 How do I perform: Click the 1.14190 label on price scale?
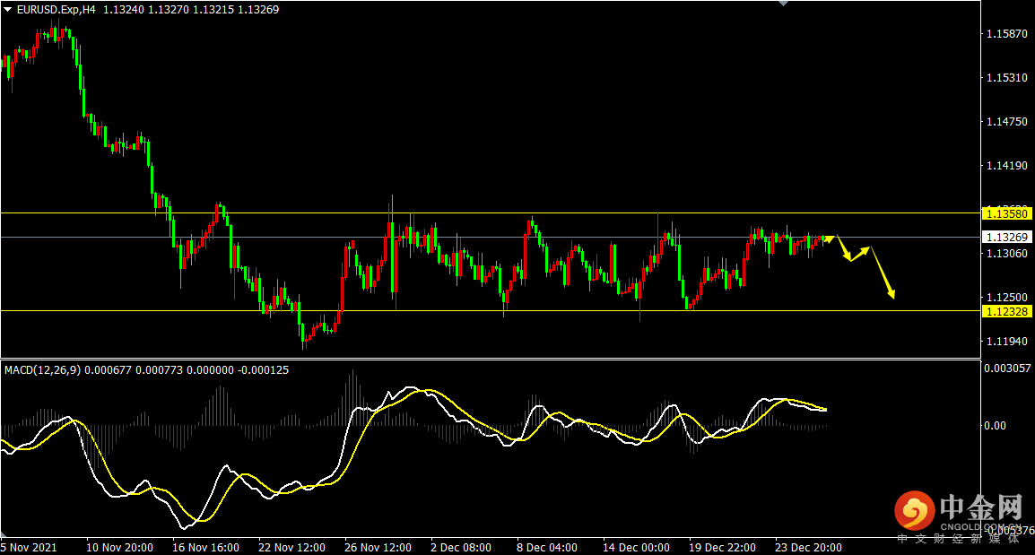pos(1006,166)
